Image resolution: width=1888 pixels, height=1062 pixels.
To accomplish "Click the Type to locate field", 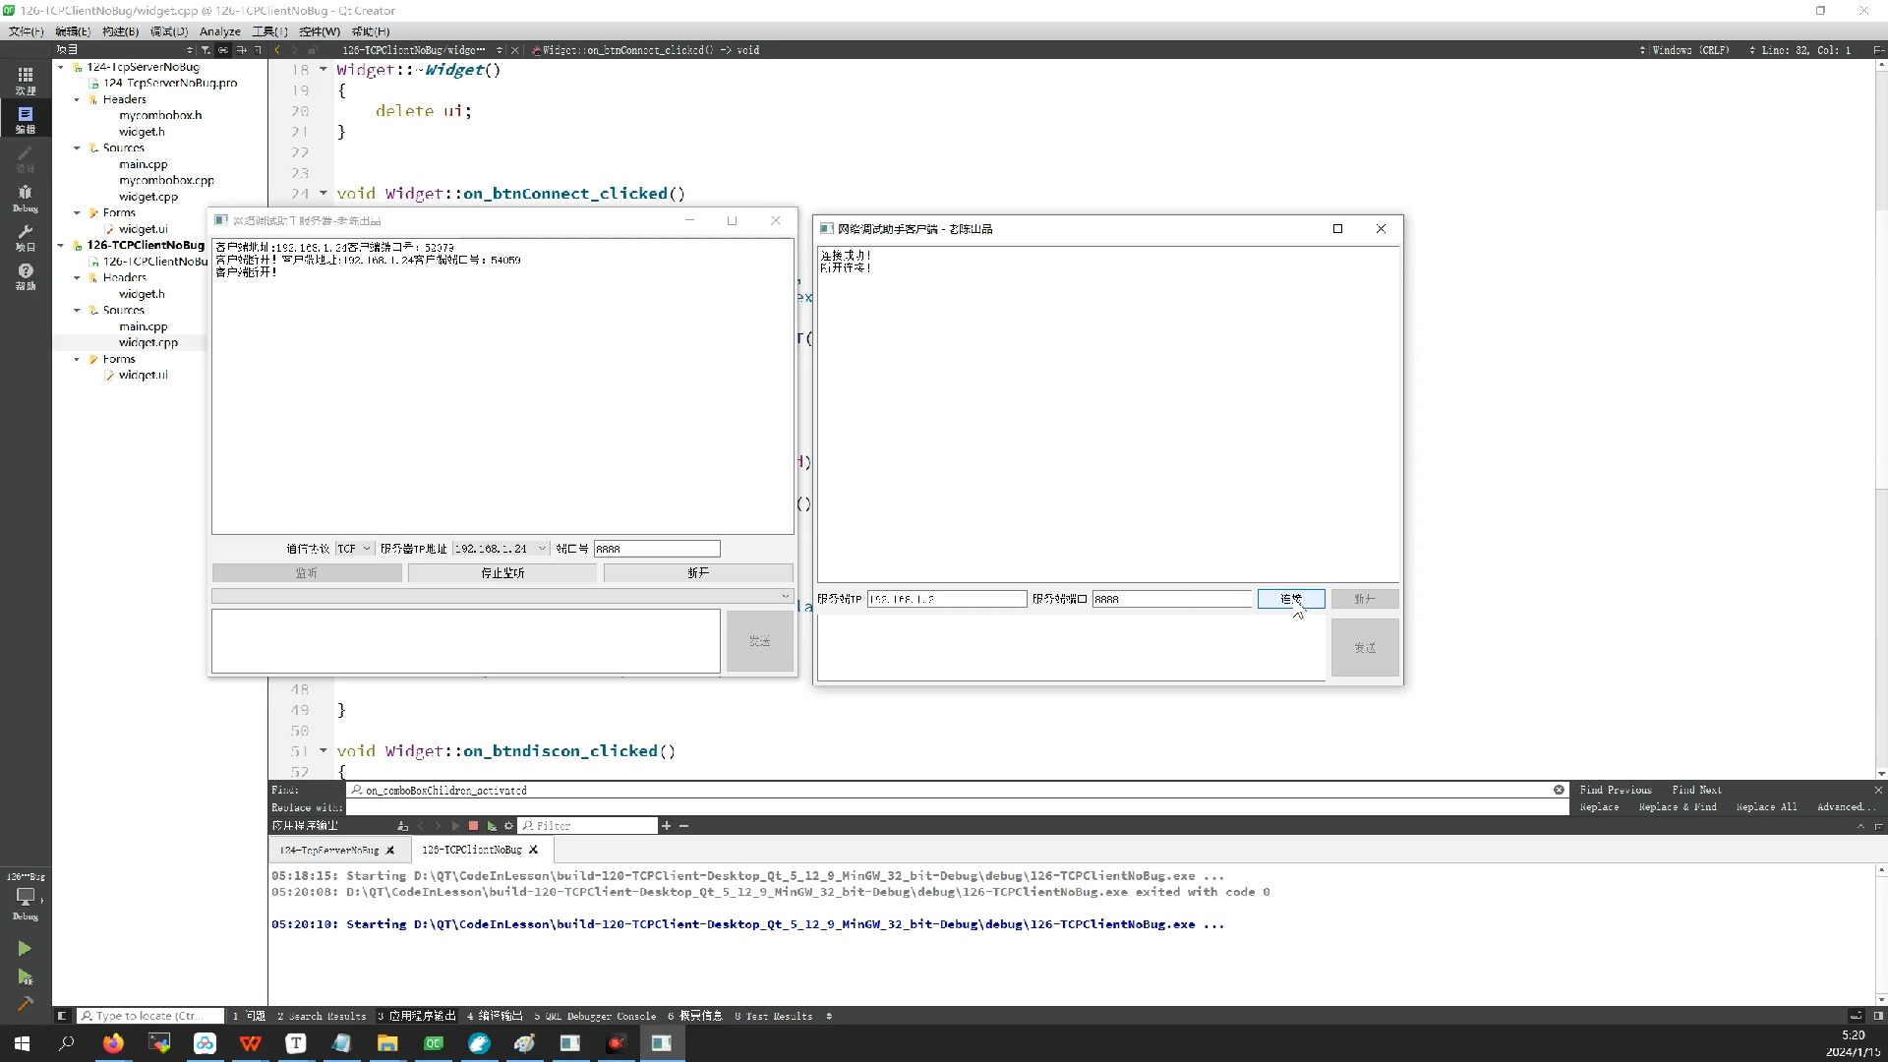I will (150, 1016).
